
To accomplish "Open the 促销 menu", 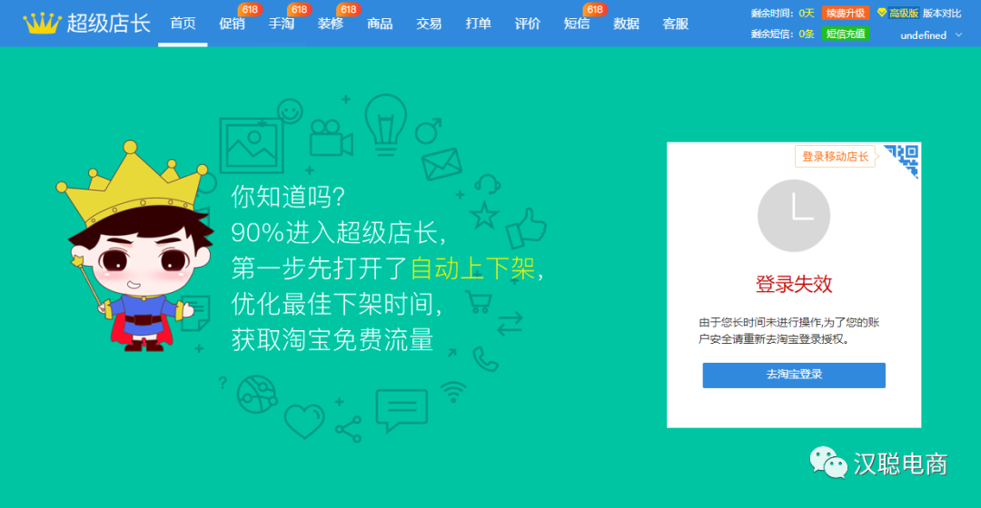I will (233, 24).
